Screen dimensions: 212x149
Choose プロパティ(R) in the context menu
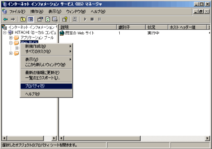click(46, 86)
